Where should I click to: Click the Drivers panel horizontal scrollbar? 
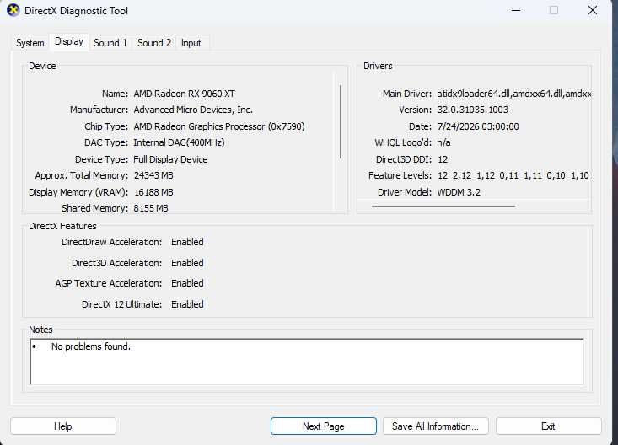(x=443, y=206)
